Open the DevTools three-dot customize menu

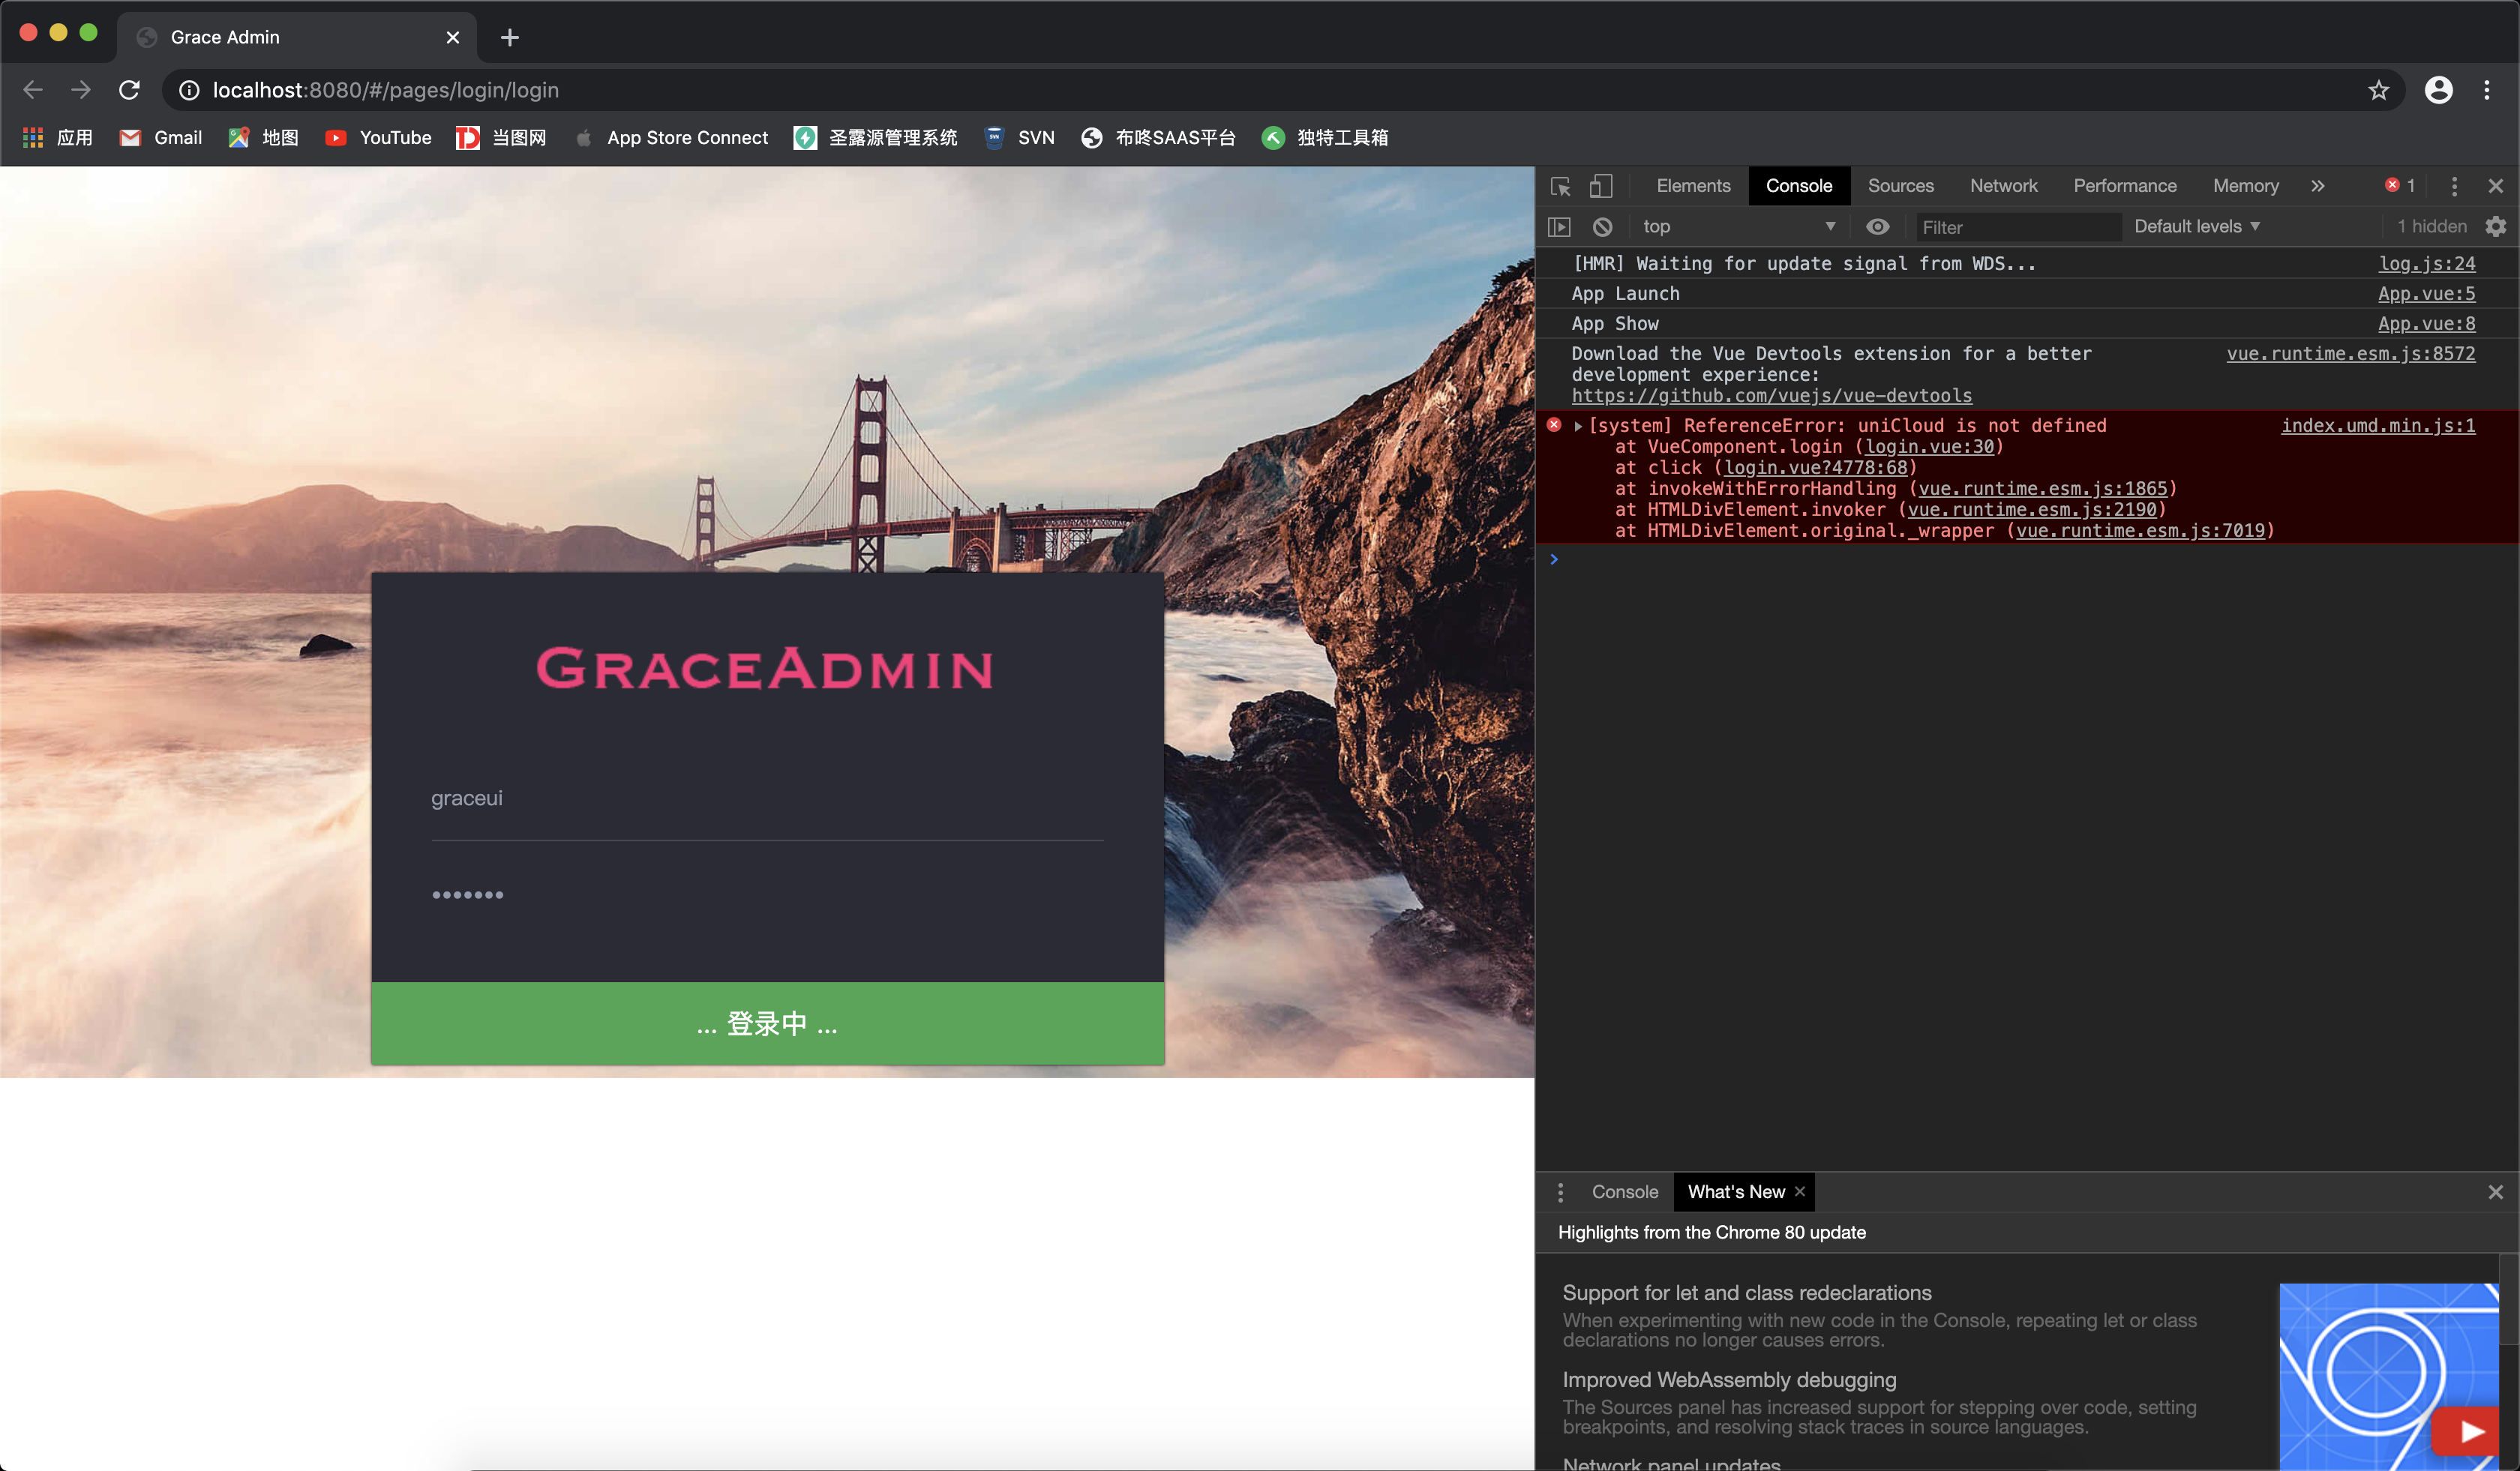pos(2454,186)
